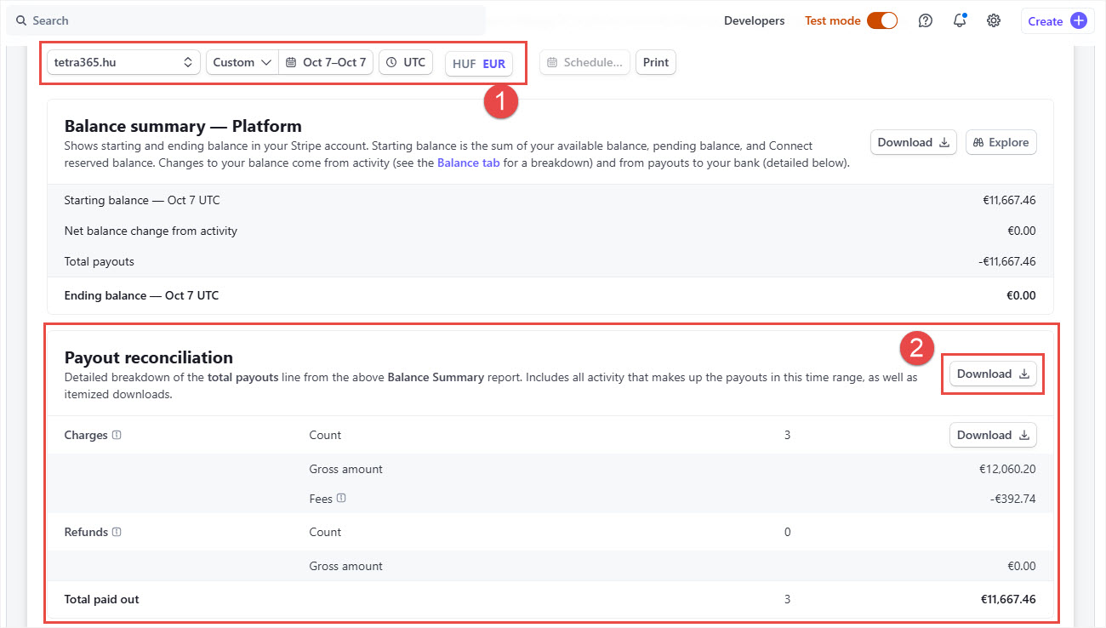Click the plus icon on Create

pyautogui.click(x=1078, y=21)
